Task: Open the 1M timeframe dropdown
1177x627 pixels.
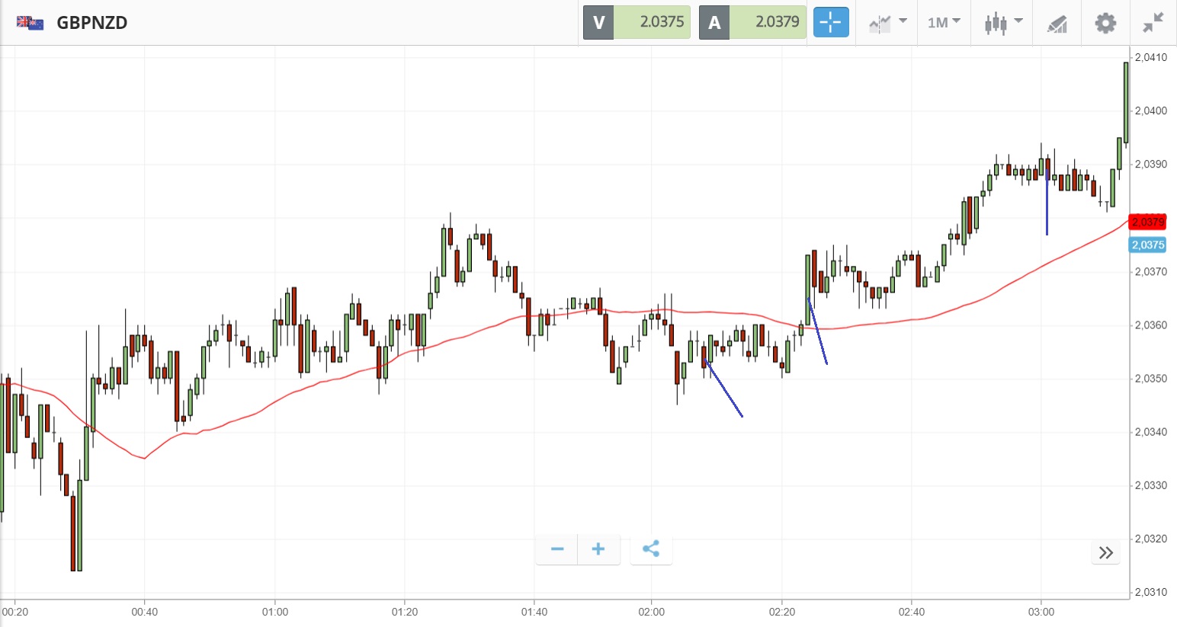Action: [x=943, y=22]
